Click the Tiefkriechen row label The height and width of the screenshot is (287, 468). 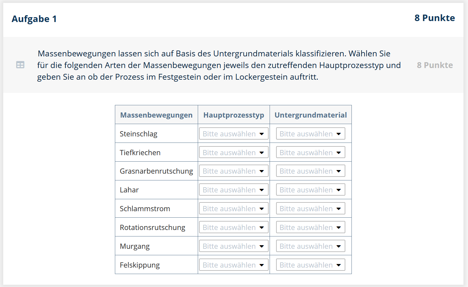(140, 153)
